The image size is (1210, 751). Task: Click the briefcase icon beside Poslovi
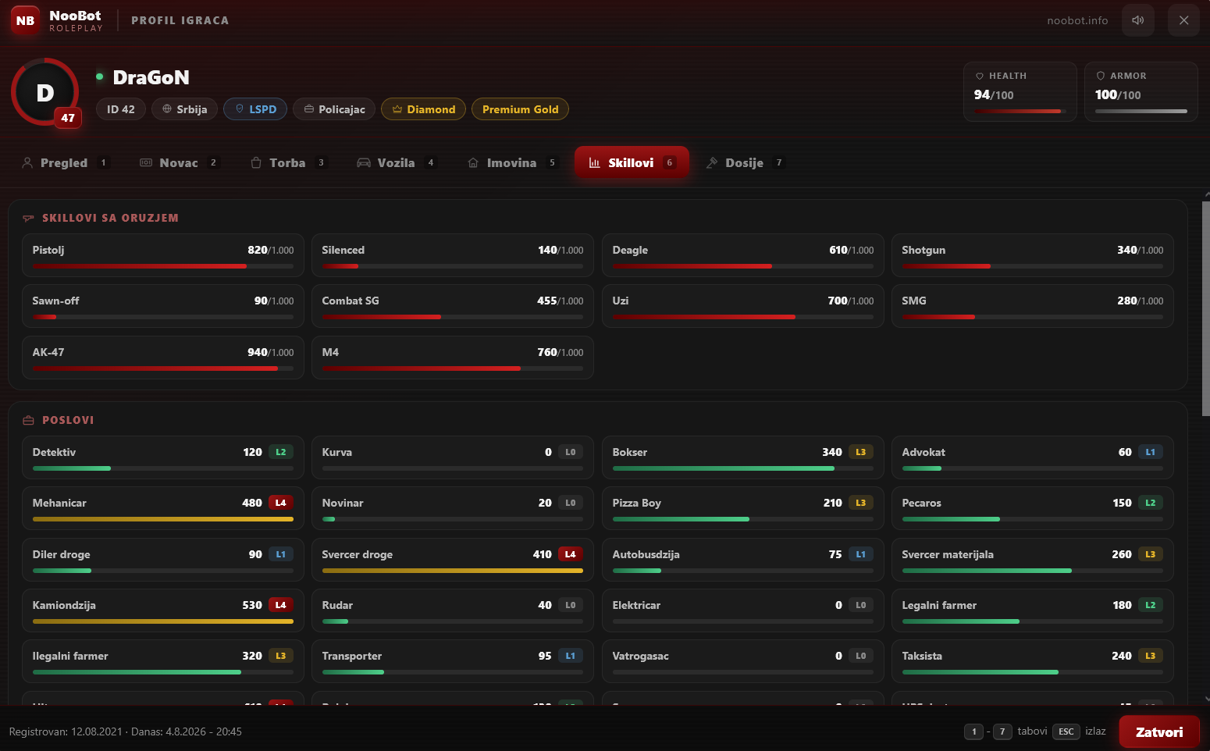[x=29, y=420]
